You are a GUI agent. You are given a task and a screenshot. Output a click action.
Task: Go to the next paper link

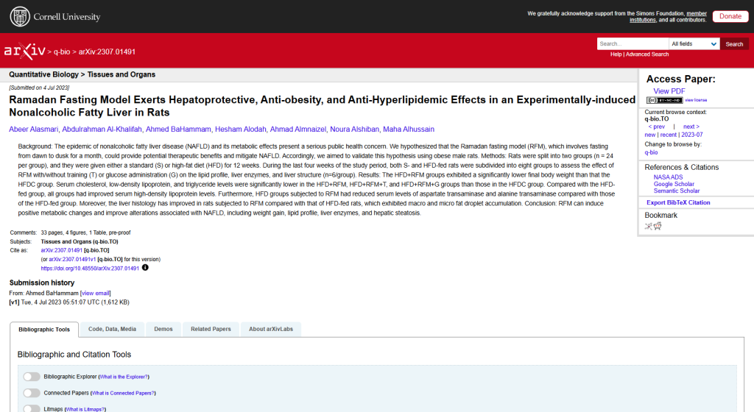coord(691,127)
